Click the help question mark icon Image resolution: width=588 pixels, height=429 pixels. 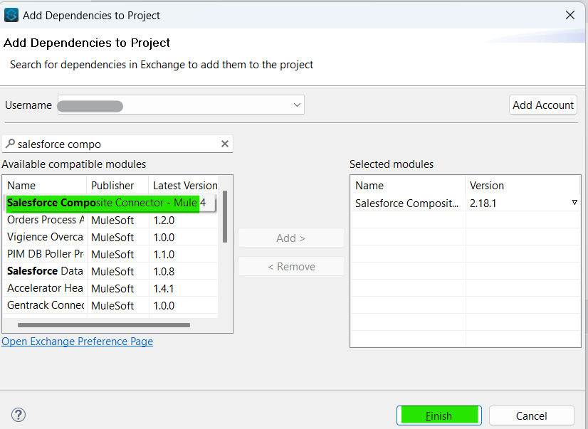pyautogui.click(x=19, y=415)
